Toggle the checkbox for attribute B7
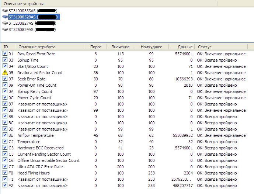Screen dimensions: 254x194 coord(5,104)
